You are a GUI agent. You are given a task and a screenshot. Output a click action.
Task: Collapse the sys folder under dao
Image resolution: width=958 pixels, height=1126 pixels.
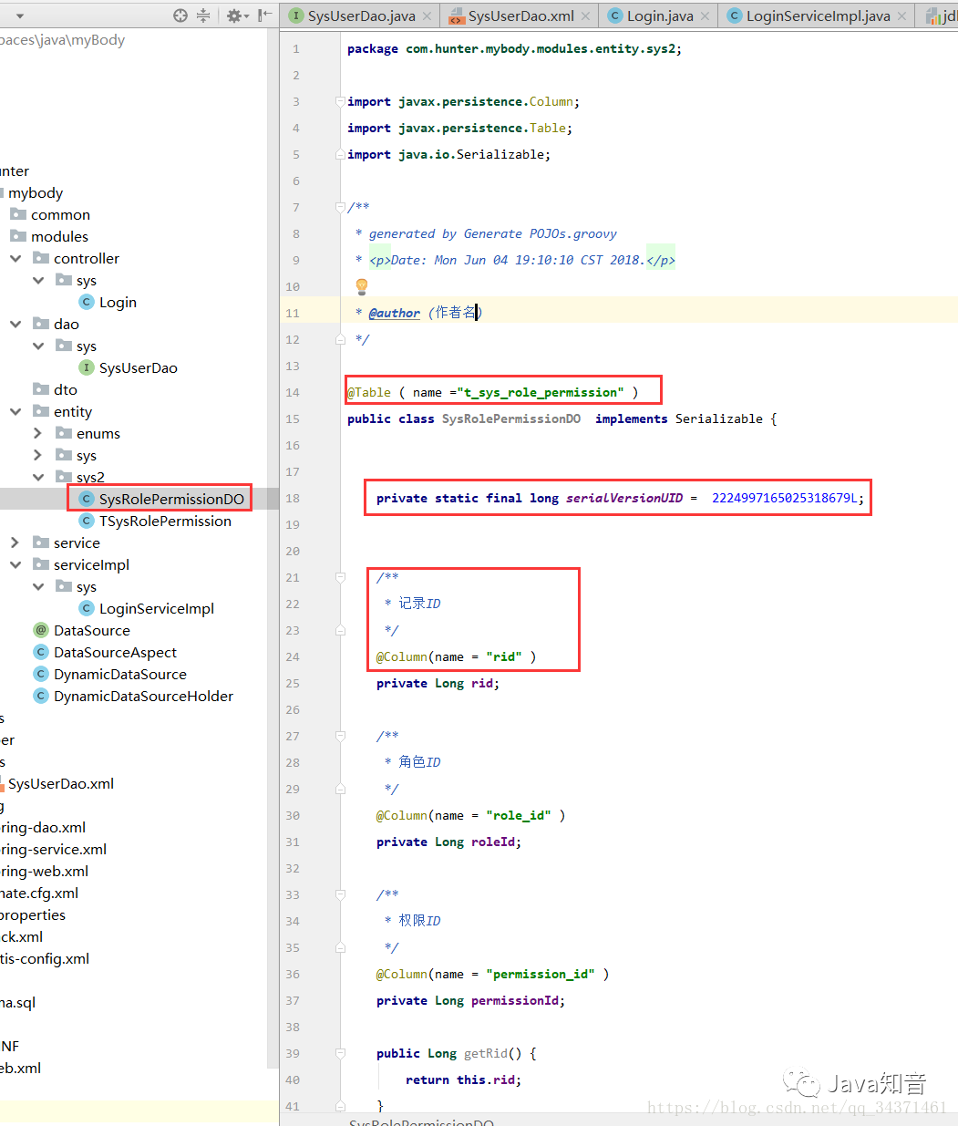coord(38,346)
